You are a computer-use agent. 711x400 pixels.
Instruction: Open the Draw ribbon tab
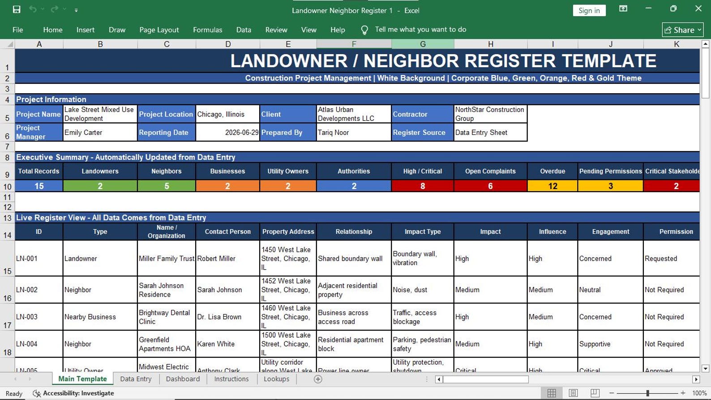[x=117, y=30]
